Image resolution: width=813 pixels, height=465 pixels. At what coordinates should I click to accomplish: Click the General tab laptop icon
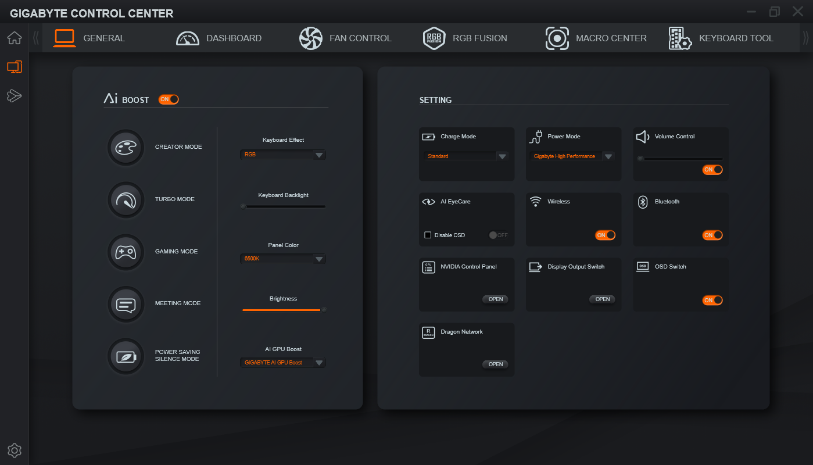click(65, 38)
